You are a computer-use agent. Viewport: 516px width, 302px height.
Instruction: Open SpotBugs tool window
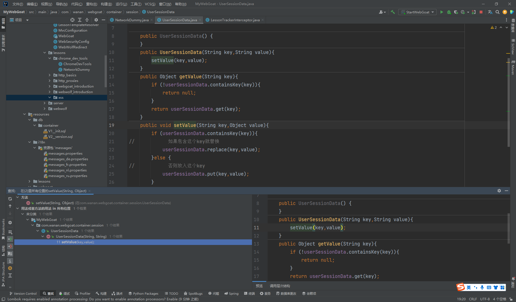pos(193,293)
